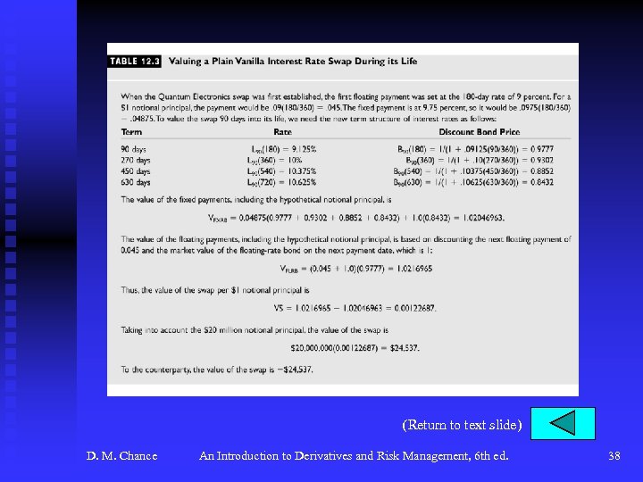Click the rate "L(180) = 9.125%"
This screenshot has height=482, width=643.
pos(284,149)
